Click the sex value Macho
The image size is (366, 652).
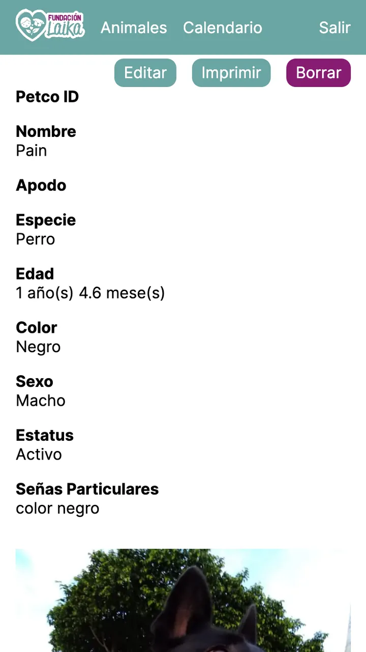click(41, 401)
